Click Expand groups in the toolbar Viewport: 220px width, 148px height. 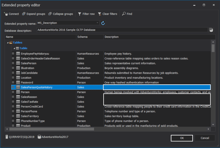[34, 14]
